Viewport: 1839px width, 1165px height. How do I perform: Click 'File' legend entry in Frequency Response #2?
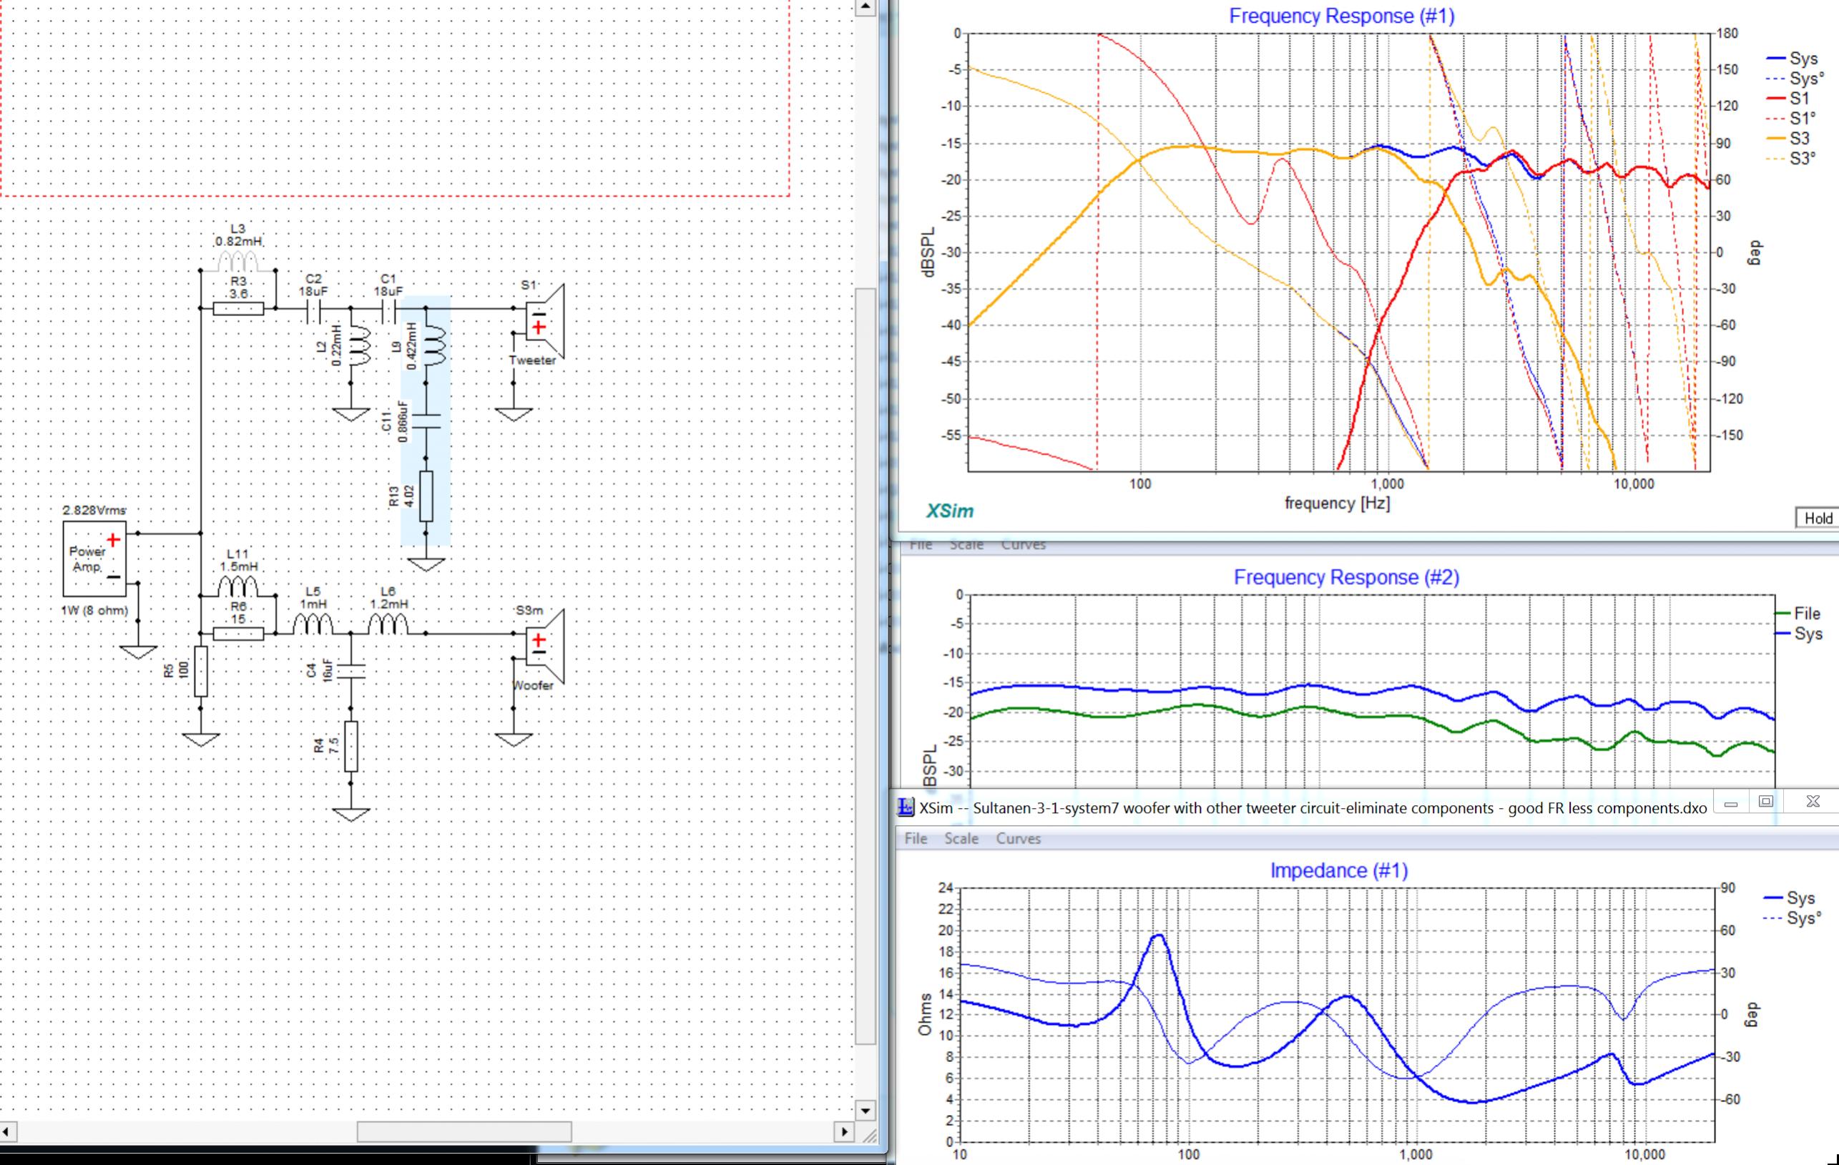1798,613
